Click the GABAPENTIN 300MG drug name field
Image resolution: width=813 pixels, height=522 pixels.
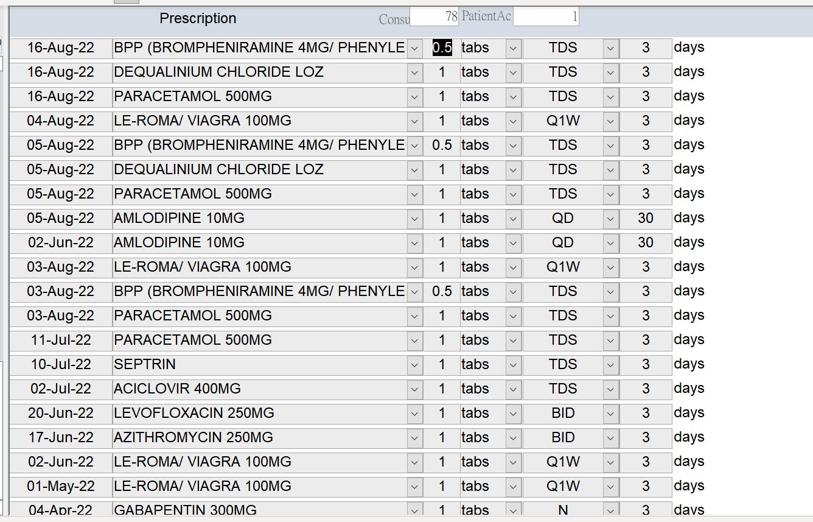click(x=260, y=510)
